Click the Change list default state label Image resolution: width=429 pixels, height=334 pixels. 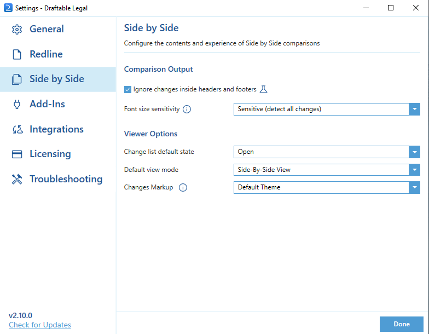[x=159, y=152]
